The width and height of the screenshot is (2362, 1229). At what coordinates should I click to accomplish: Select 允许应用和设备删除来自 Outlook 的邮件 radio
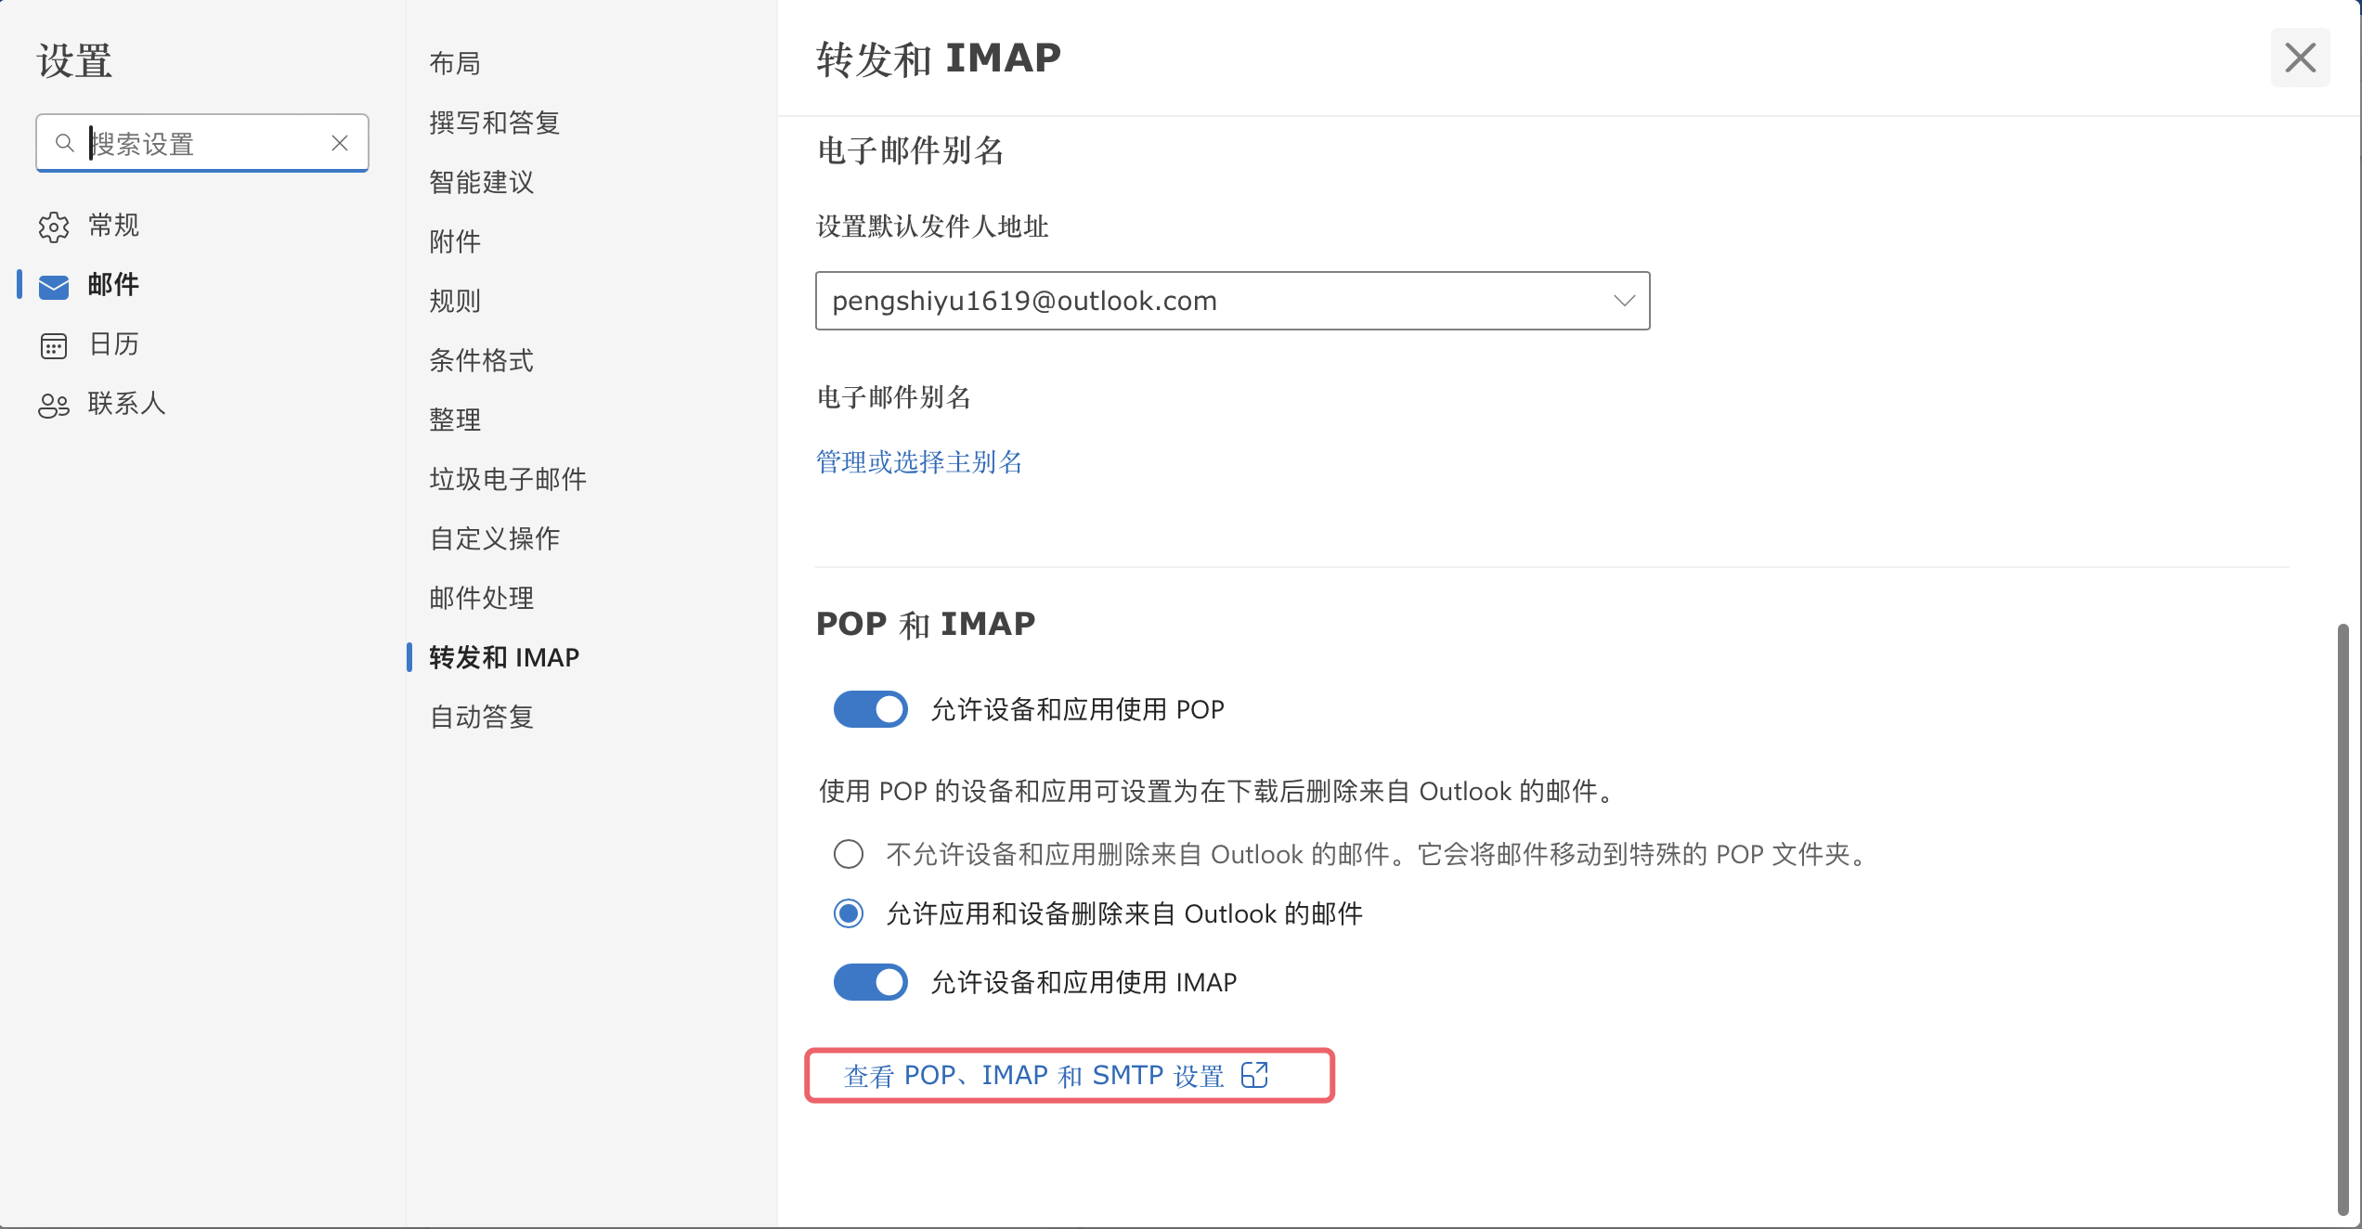[x=849, y=913]
